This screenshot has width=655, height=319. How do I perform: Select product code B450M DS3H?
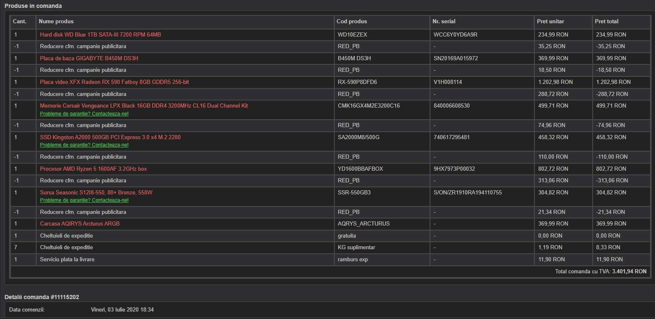pos(354,58)
